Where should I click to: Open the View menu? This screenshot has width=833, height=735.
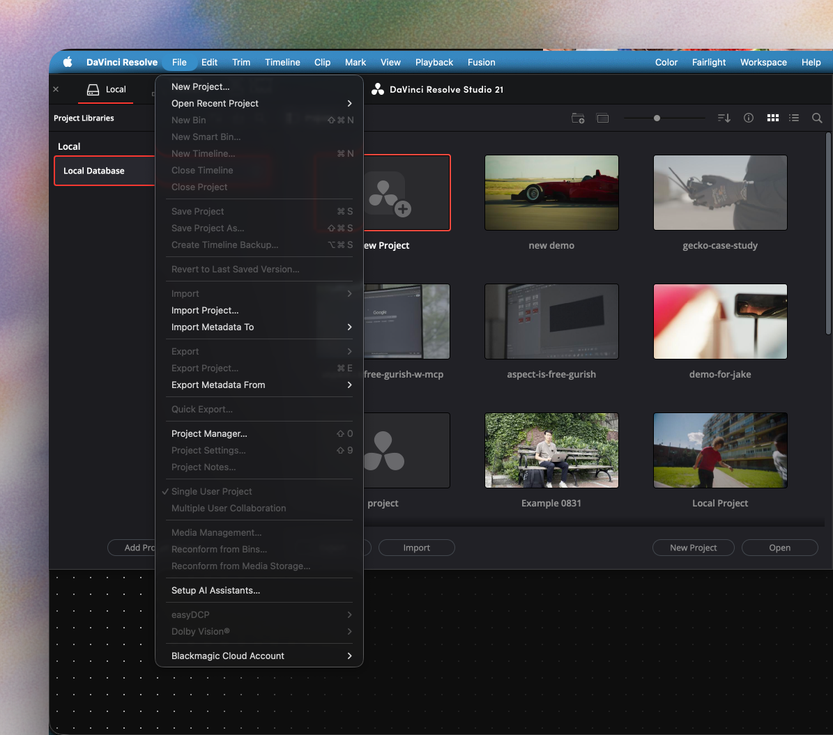click(x=390, y=62)
